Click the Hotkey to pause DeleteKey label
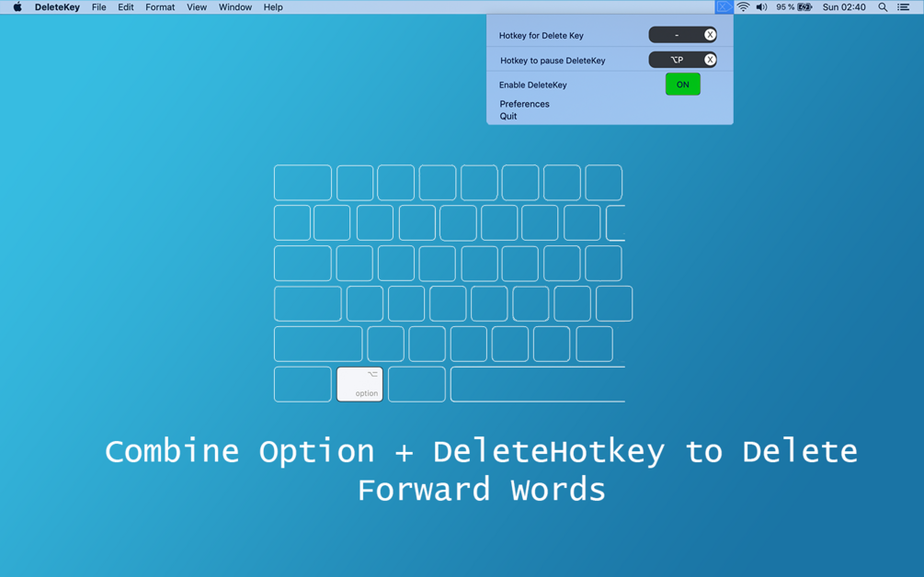The image size is (924, 577). 553,61
